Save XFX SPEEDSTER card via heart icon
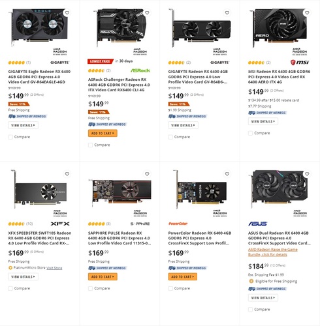Image resolution: width=320 pixels, height=326 pixels. coord(67,174)
